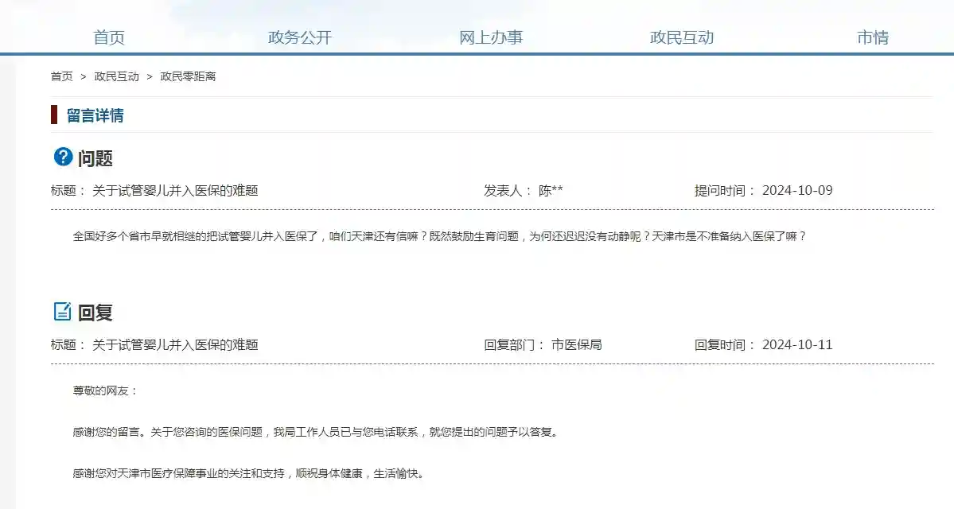Screen dimensions: 954x509
Task: Click the reply date 2024-10-11
Action: (x=797, y=345)
